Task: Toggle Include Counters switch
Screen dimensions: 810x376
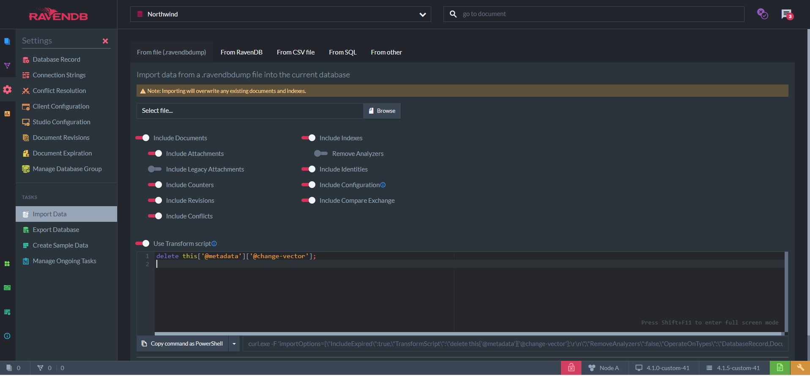Action: pyautogui.click(x=155, y=185)
